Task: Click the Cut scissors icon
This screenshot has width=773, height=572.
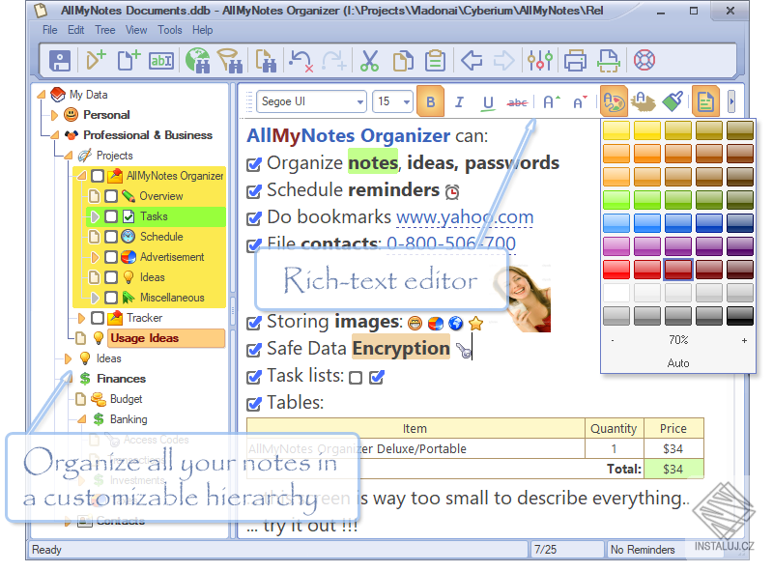Action: (x=369, y=61)
